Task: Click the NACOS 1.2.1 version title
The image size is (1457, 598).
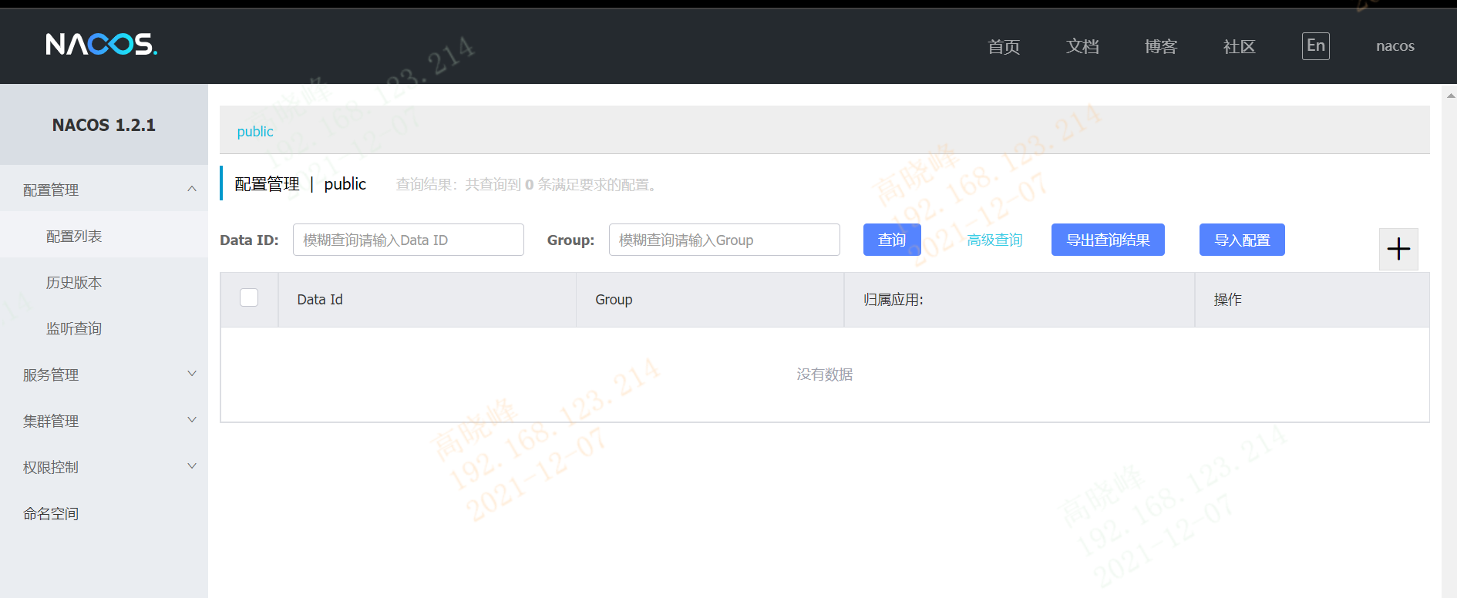Action: point(104,125)
